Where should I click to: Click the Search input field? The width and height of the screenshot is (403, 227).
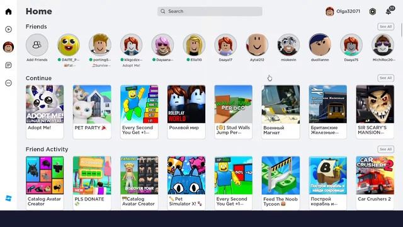point(210,11)
